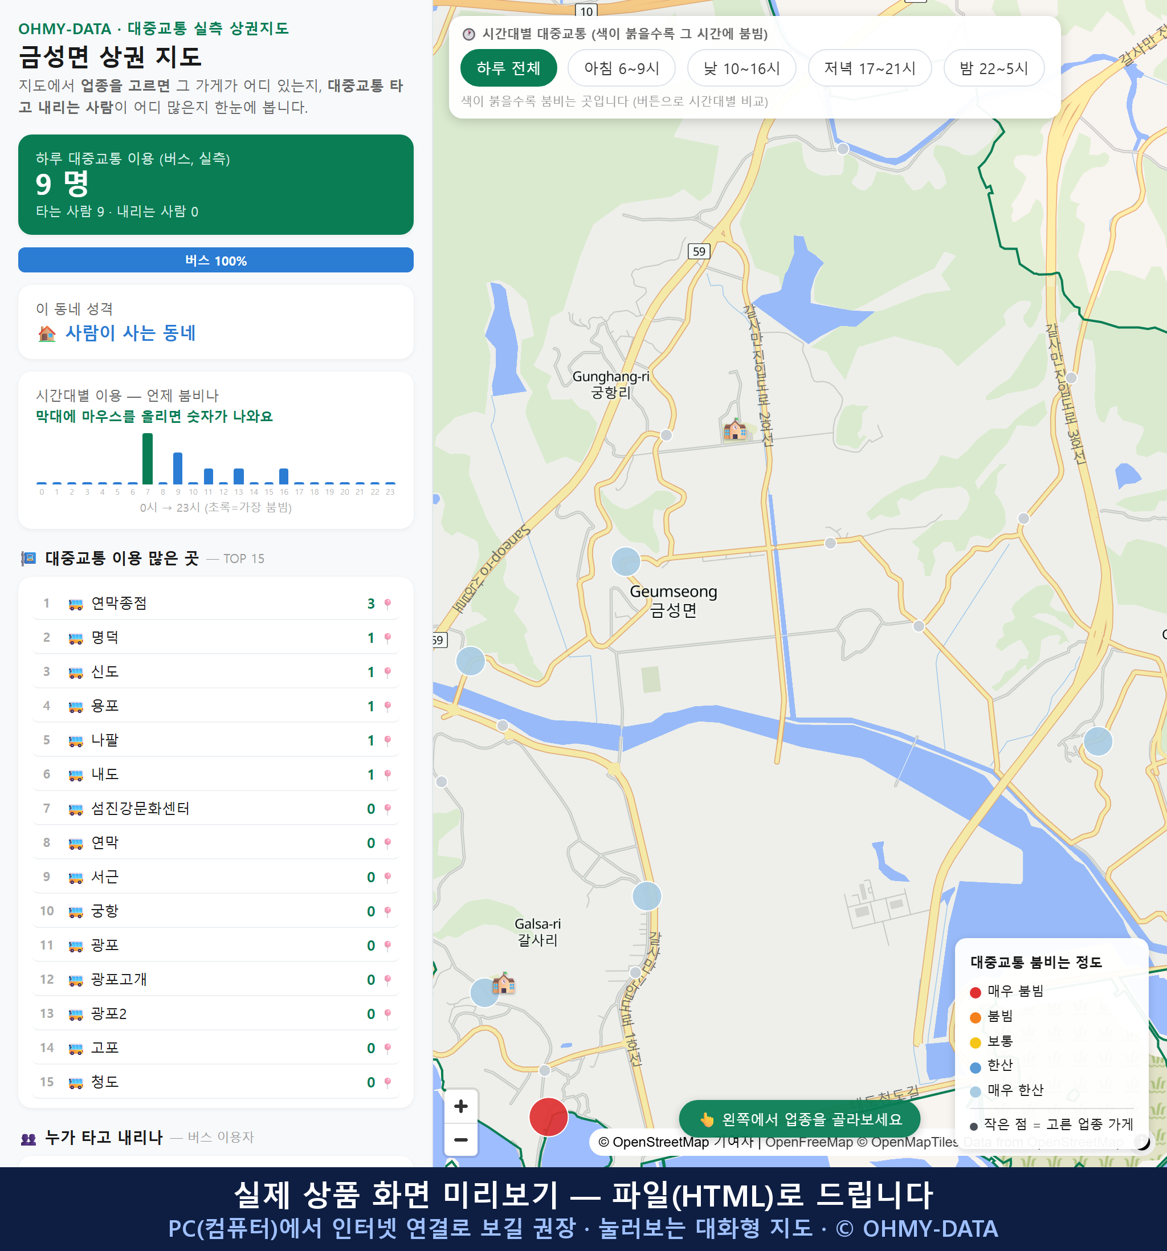Click the 대중교통 이용 많은 곳 heading
Screen dimensions: 1167x1251
121,558
